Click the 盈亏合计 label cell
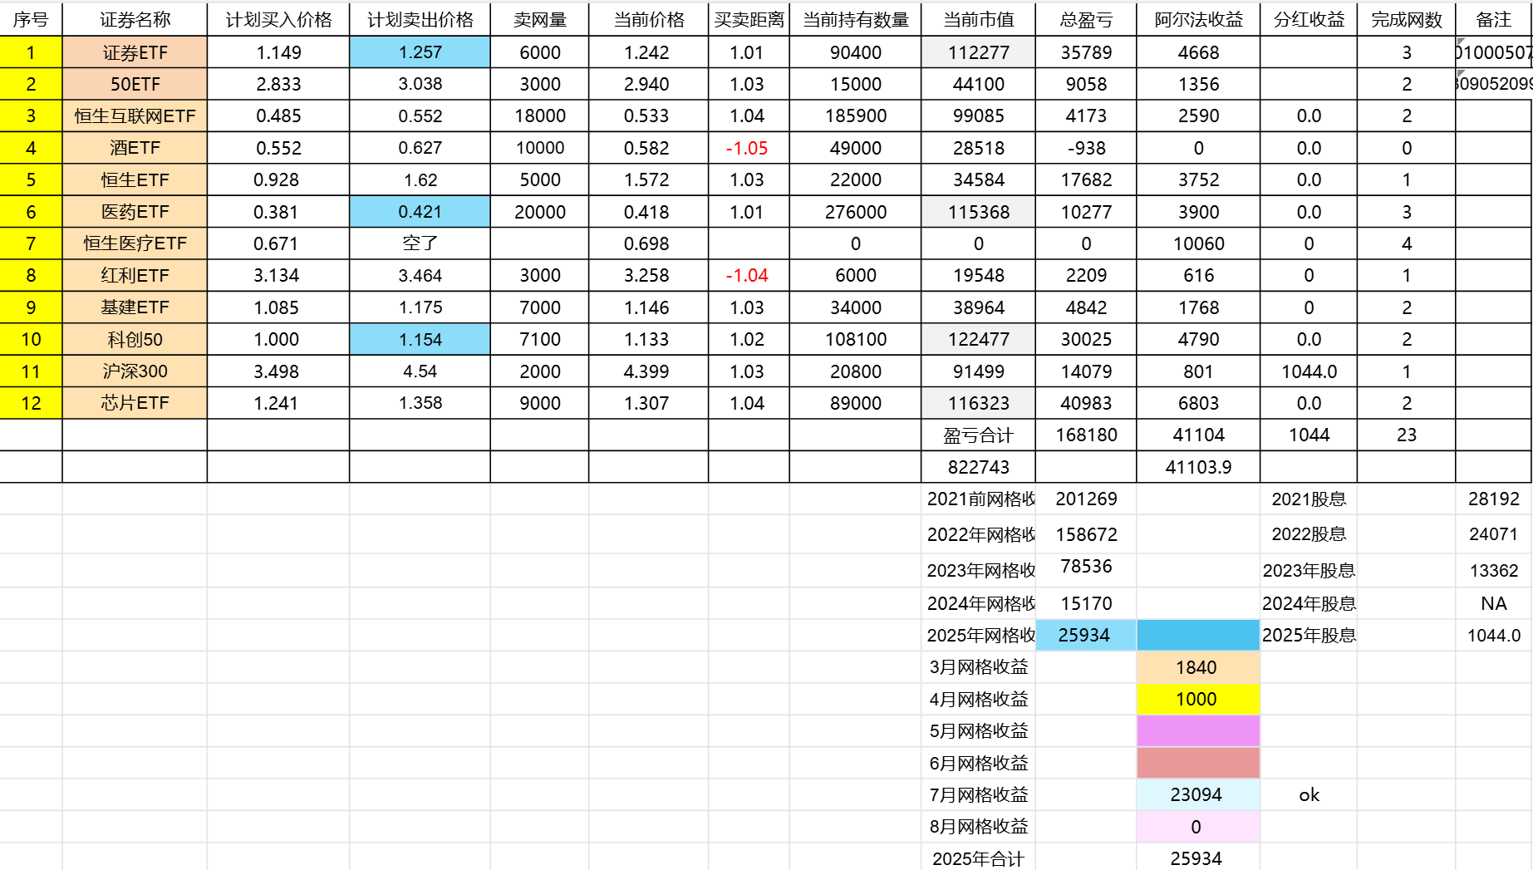This screenshot has height=870, width=1533. (978, 435)
